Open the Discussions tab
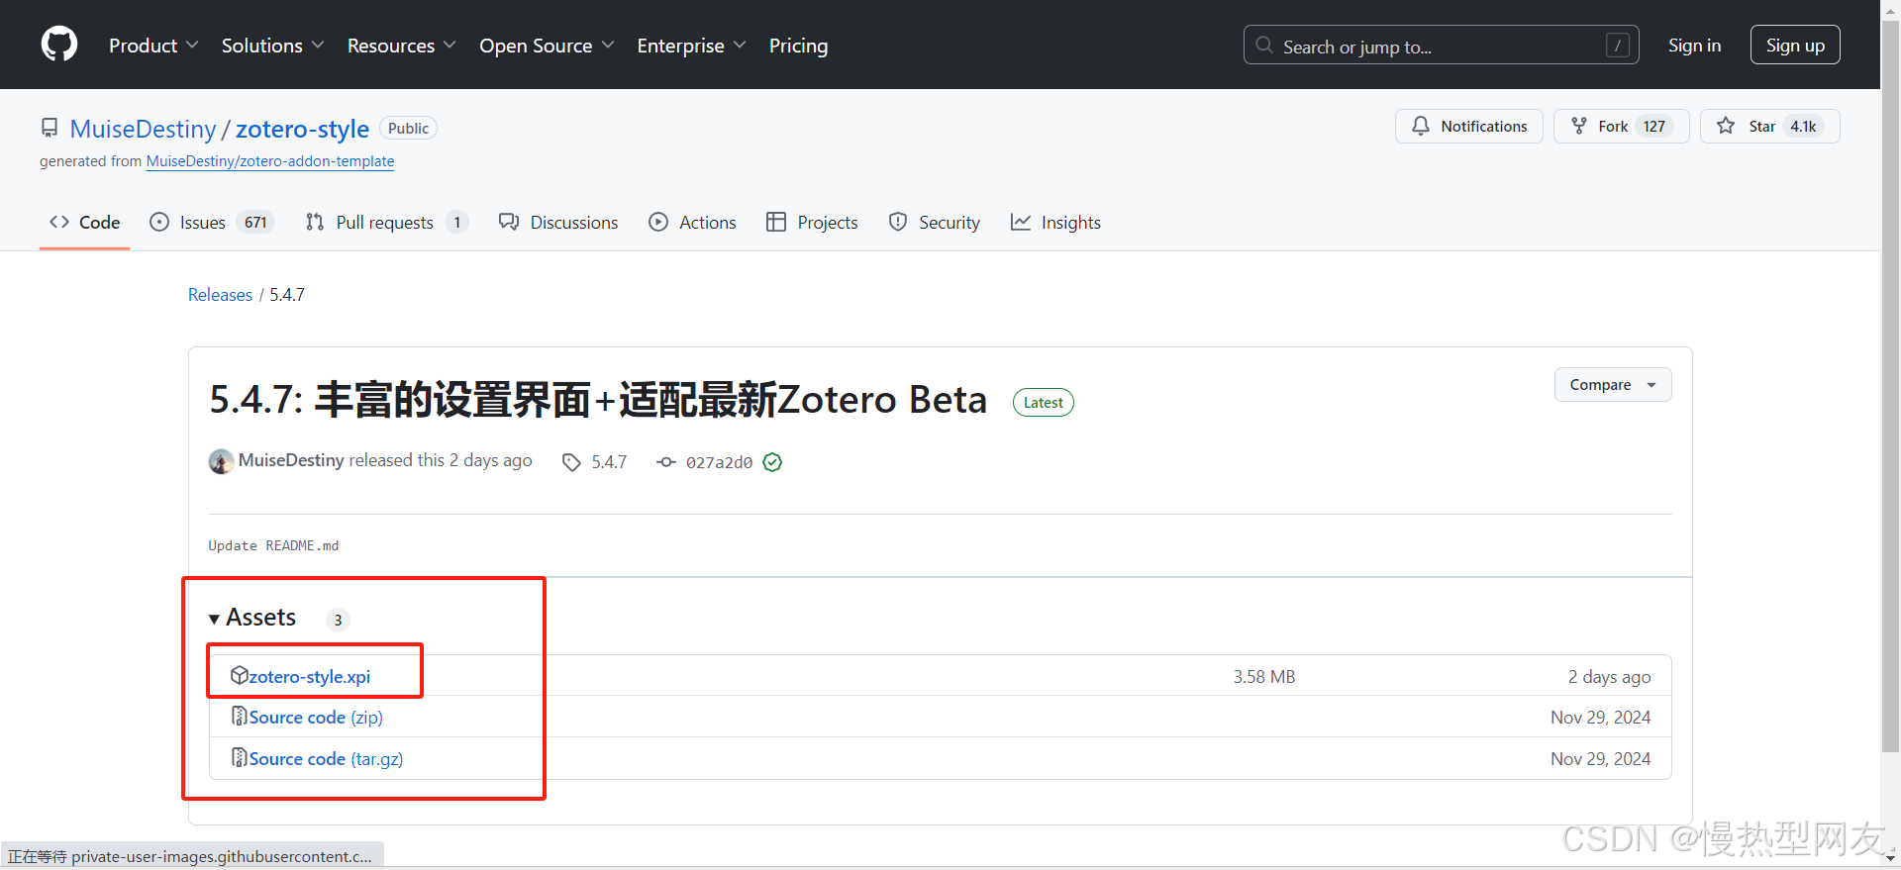The width and height of the screenshot is (1901, 870). (x=558, y=223)
